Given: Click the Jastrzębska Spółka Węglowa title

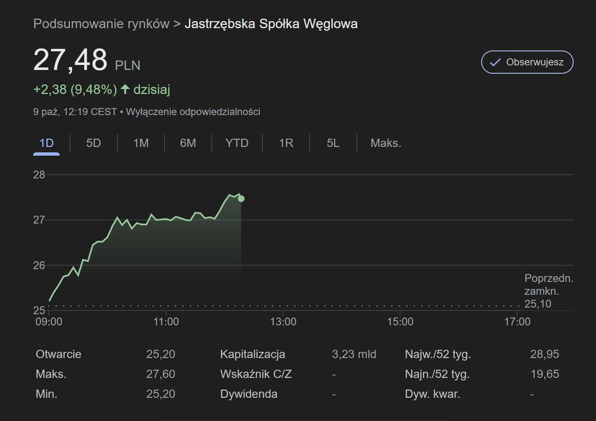Looking at the screenshot, I should [271, 24].
